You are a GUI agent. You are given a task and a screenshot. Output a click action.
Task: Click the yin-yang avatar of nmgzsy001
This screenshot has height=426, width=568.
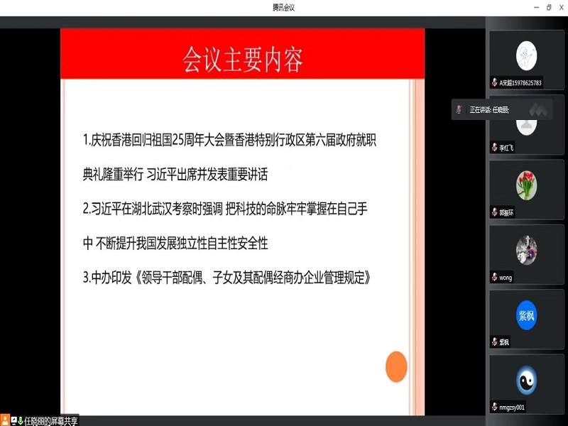click(x=526, y=379)
